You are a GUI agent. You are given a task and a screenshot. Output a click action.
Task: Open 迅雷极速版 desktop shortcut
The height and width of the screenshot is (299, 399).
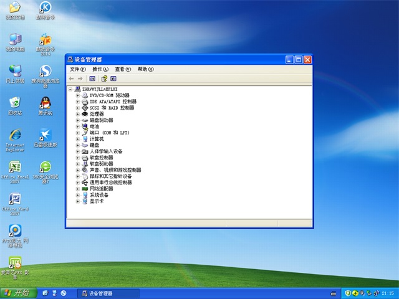[x=45, y=136]
